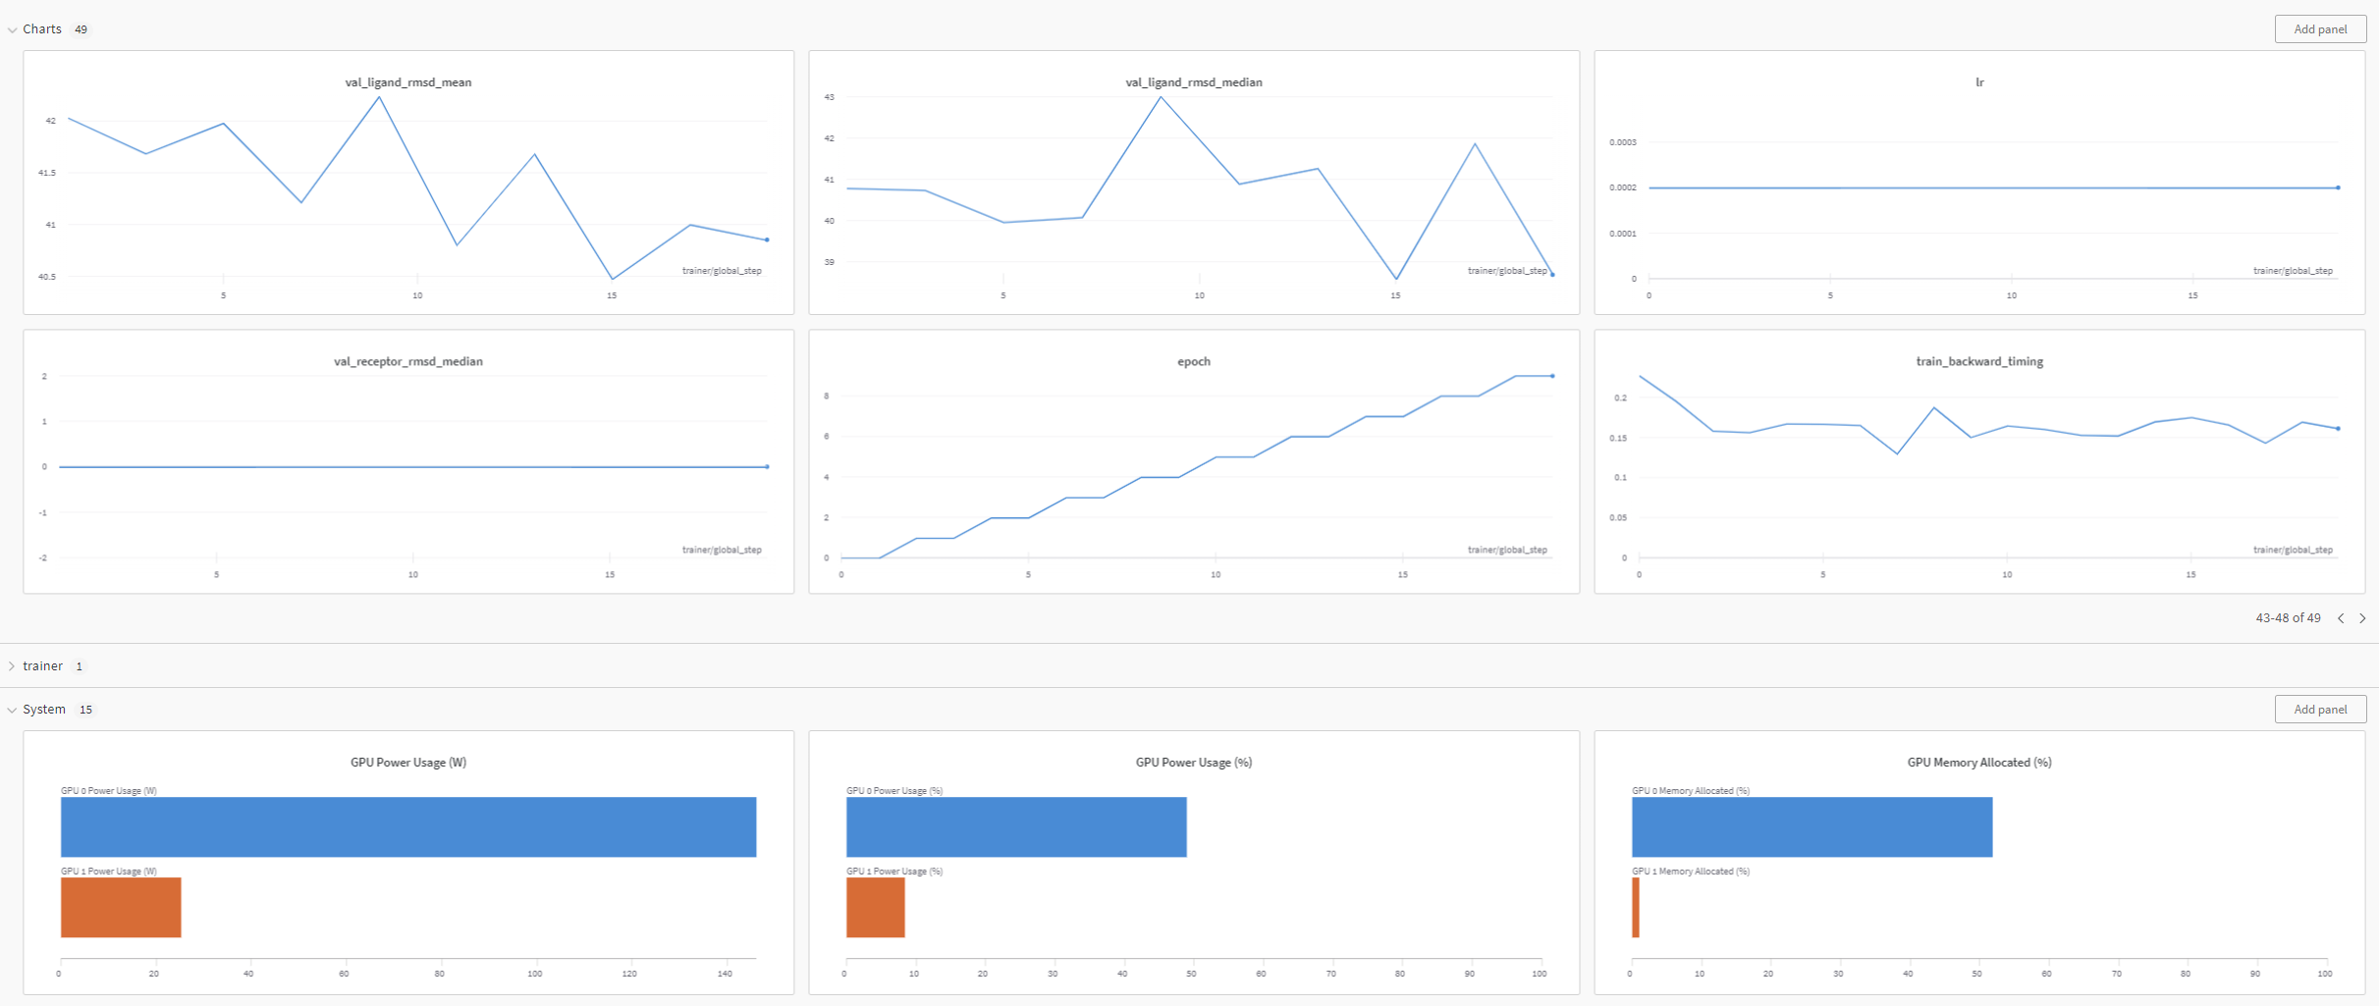Click the GPU Power Usage (W) panel title

pos(407,763)
